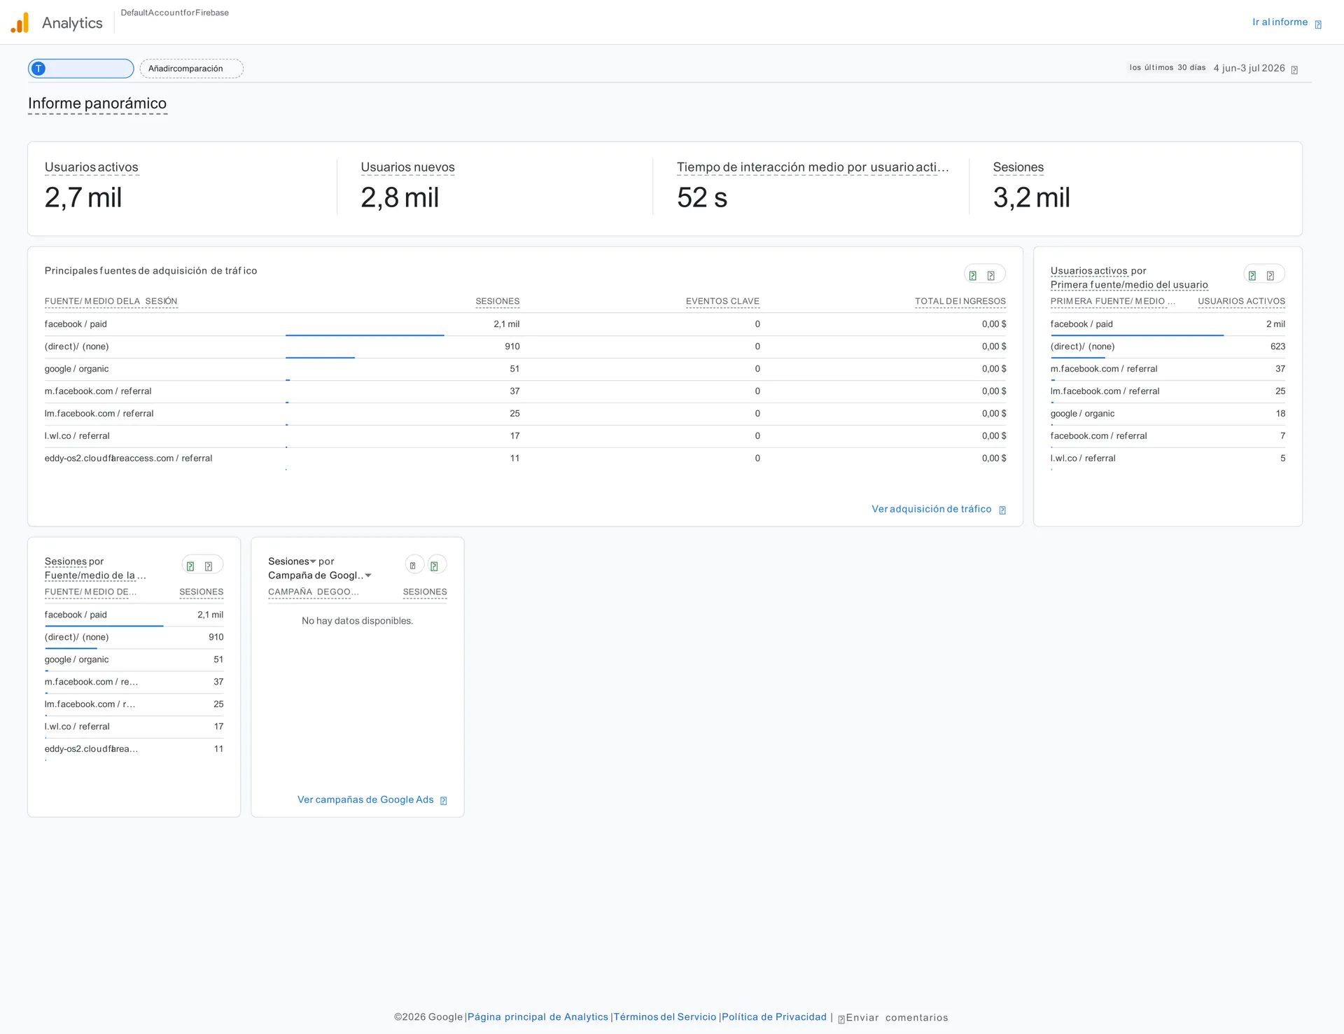Screen dimensions: 1344x1034
Task: Click 'google / organic' row in acquisition table
Action: 525,369
